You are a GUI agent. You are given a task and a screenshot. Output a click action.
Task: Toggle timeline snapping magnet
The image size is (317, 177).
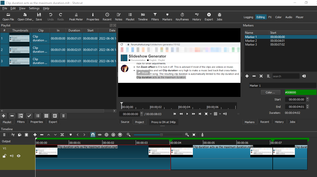93,134
